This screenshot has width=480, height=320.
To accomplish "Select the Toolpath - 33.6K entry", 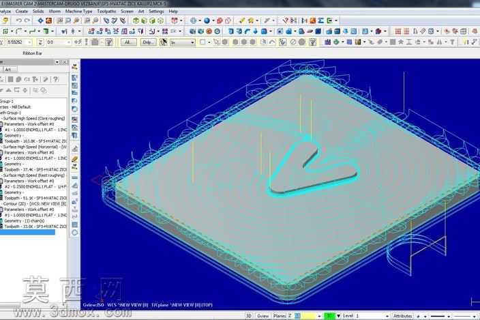I will 35,227.
